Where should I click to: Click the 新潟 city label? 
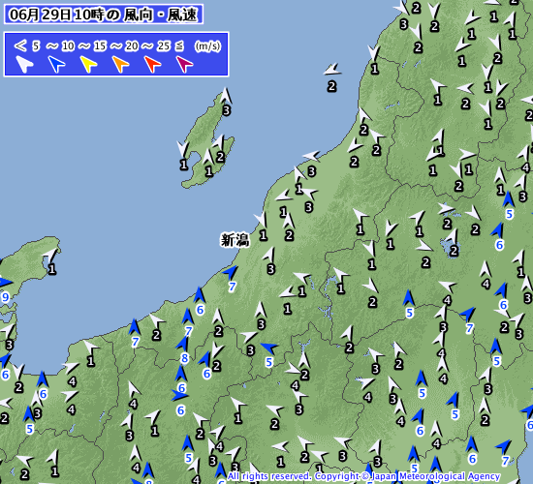pos(235,240)
